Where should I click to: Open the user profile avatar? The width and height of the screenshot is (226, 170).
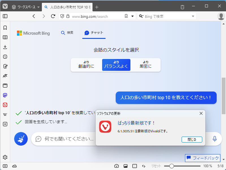(221, 16)
